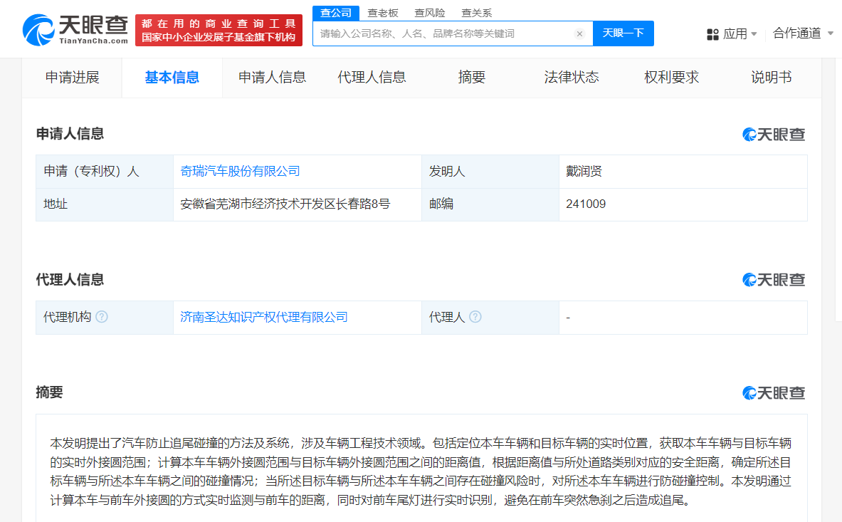Open the apps grid icon
842x522 pixels.
(712, 34)
